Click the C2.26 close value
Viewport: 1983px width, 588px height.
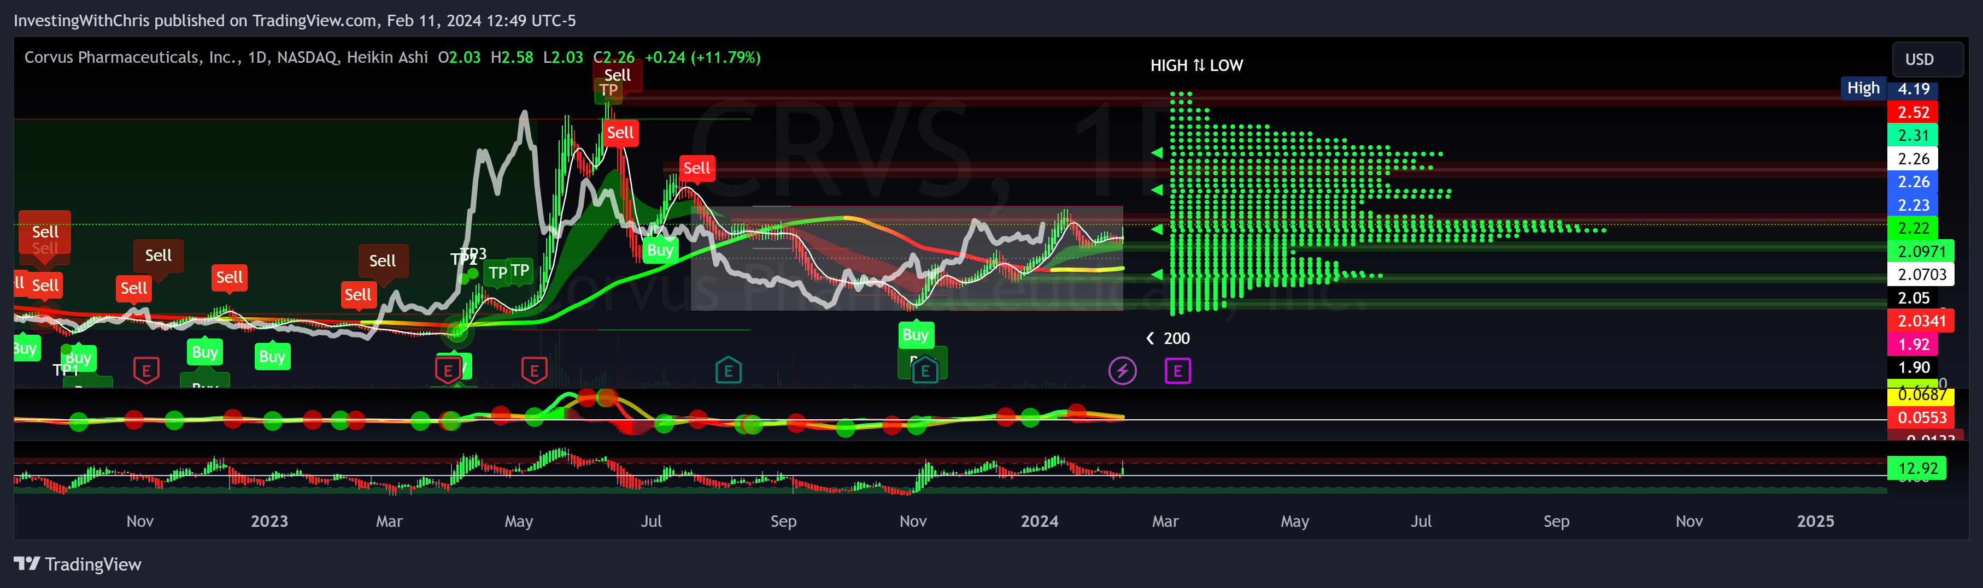click(613, 58)
